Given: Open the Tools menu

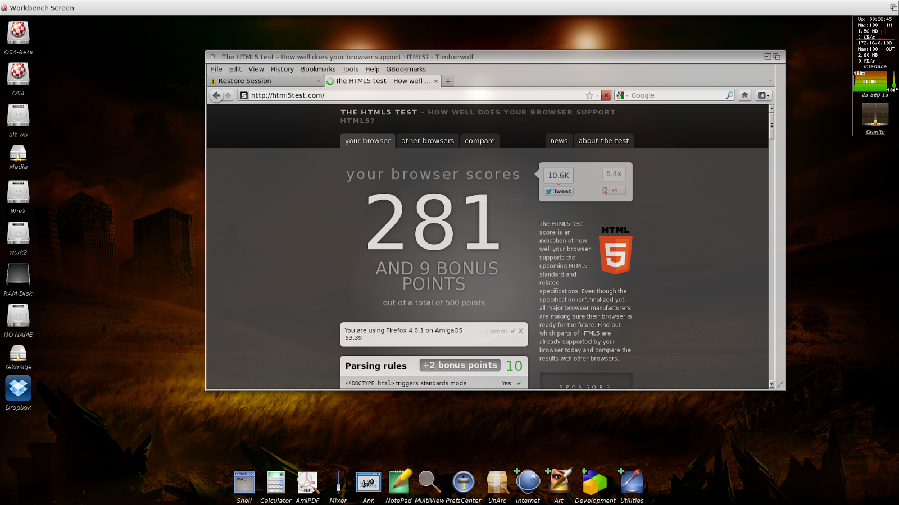Looking at the screenshot, I should [350, 70].
